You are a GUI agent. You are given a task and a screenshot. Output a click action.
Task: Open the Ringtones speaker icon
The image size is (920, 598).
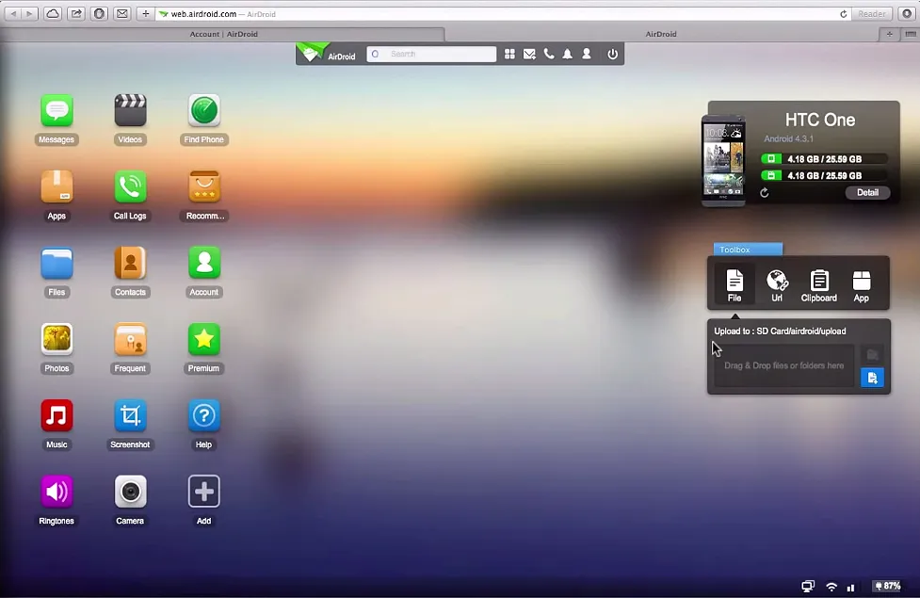56,492
